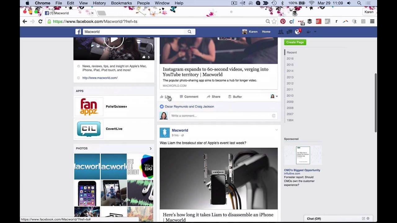Click the Macworld avatar on the Liam post
This screenshot has width=397, height=223.
pyautogui.click(x=165, y=133)
